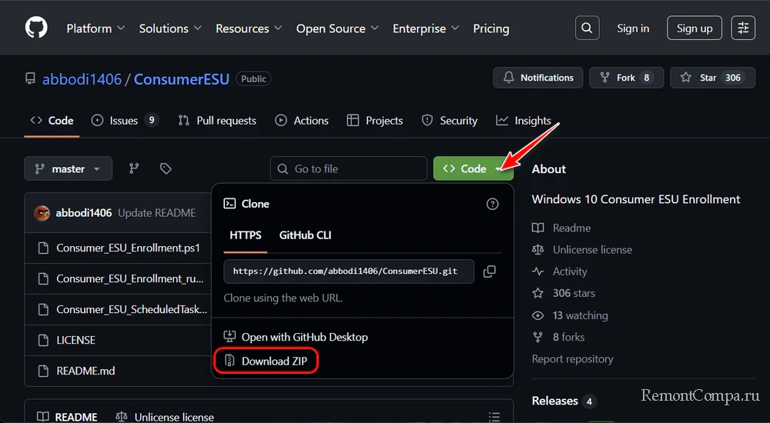The width and height of the screenshot is (770, 423).
Task: Open Consumer_ESU_Enrollment.ps1 file
Action: [128, 248]
